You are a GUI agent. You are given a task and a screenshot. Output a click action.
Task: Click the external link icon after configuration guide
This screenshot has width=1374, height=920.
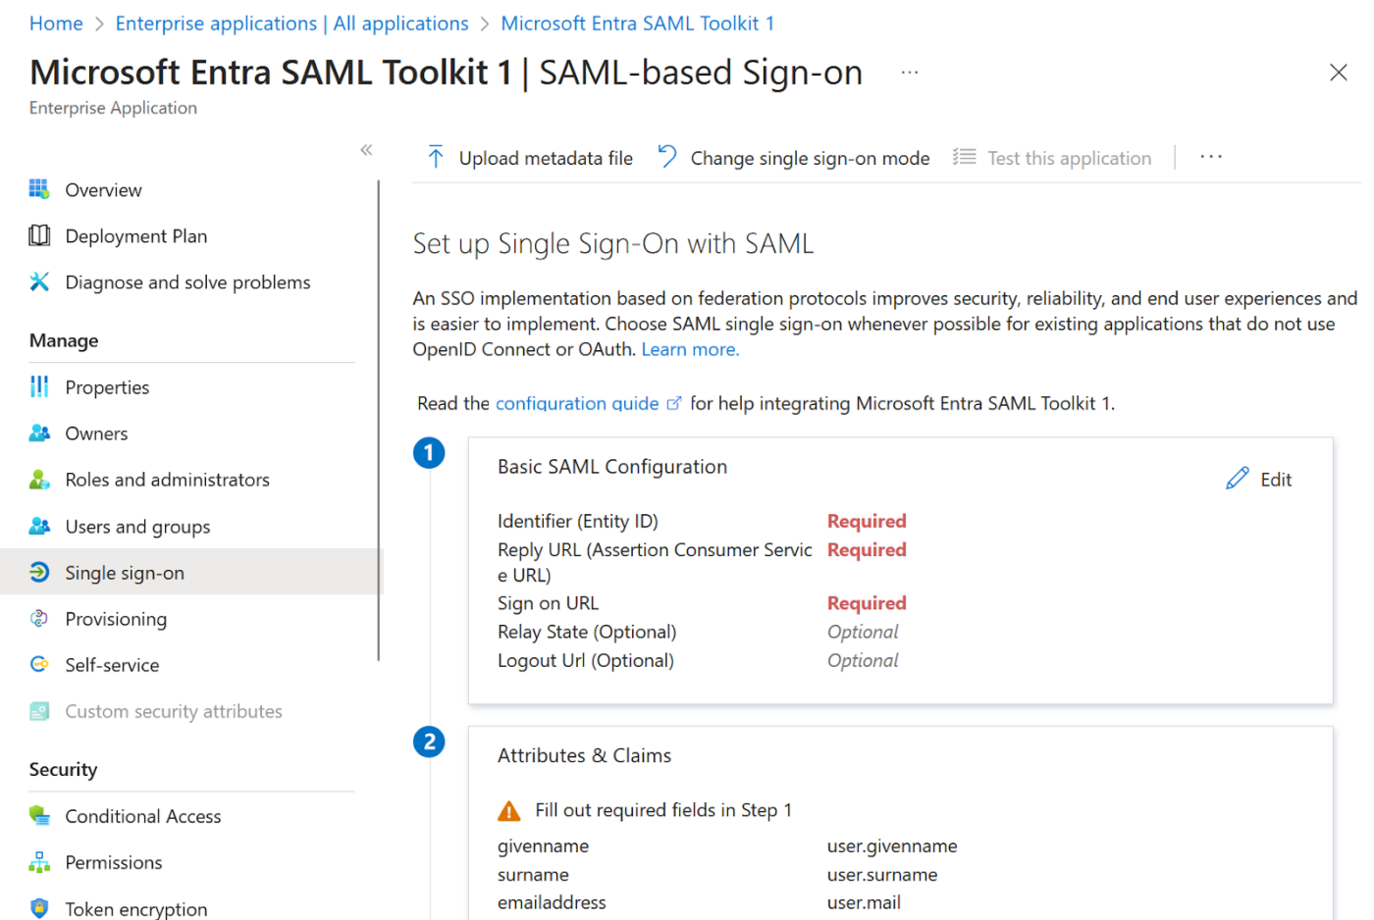point(673,403)
